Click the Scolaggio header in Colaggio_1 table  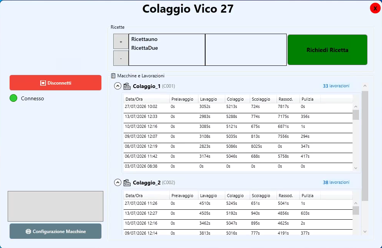263,99
